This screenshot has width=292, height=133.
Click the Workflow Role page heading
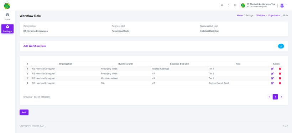coord(30,16)
